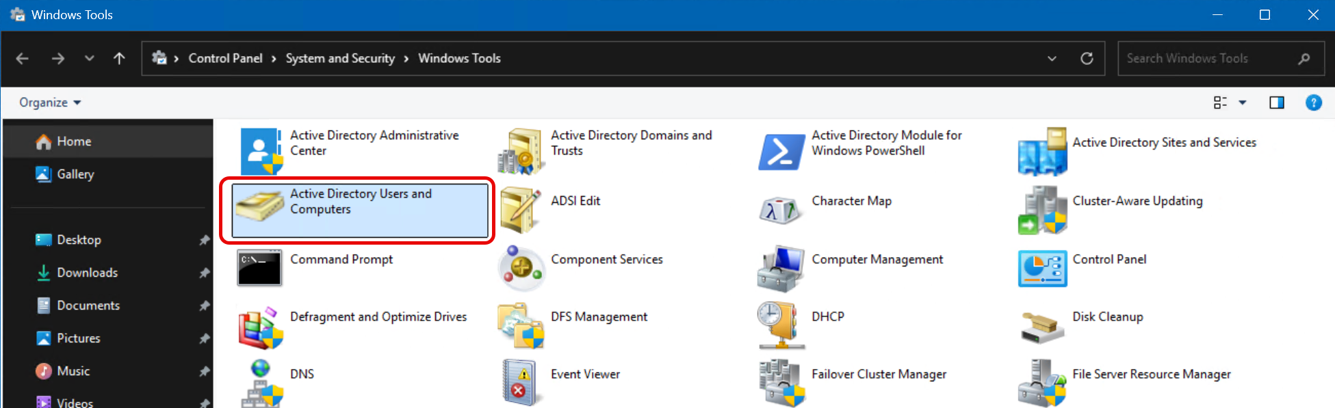Go back with the Back arrow

tap(22, 59)
